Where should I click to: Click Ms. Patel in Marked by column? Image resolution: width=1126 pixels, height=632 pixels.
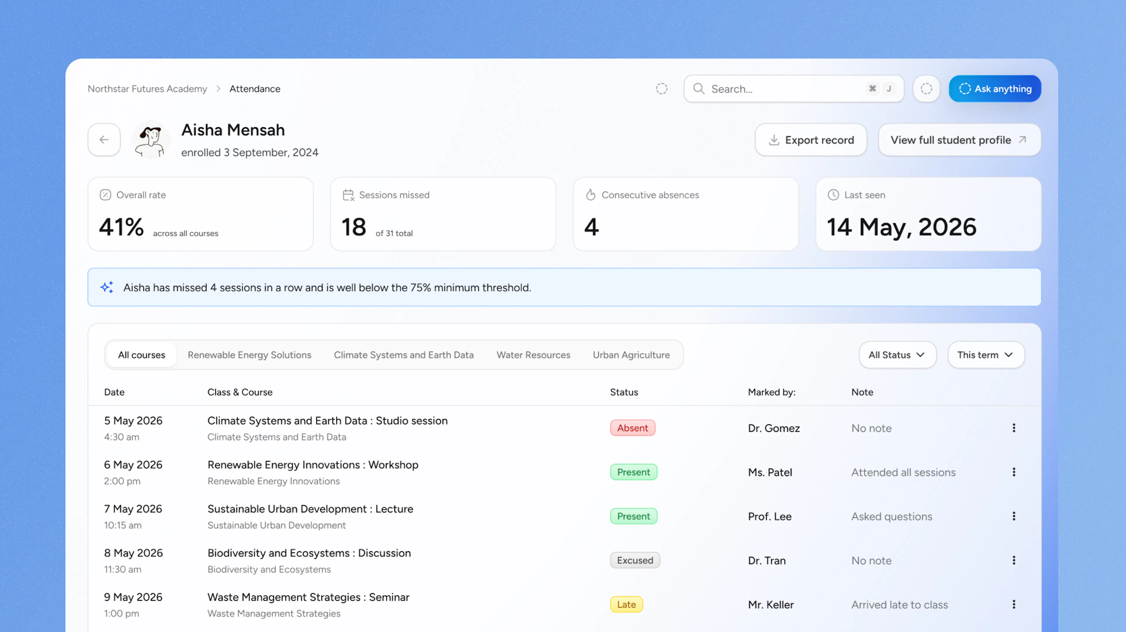770,472
